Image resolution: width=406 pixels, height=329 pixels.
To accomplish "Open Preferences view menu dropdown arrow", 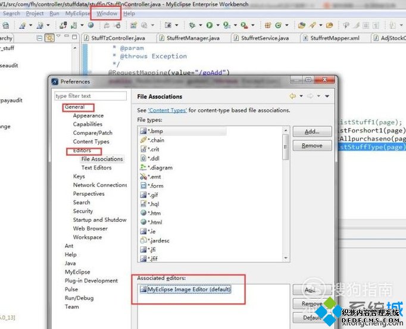I will 327,96.
